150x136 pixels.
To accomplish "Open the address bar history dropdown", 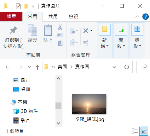I will (x=114, y=67).
